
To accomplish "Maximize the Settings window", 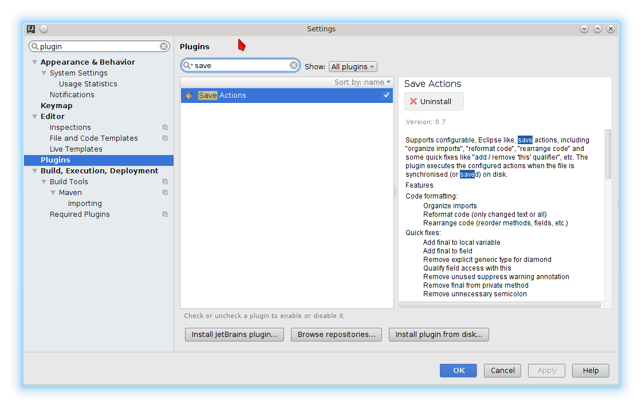I will (x=597, y=29).
